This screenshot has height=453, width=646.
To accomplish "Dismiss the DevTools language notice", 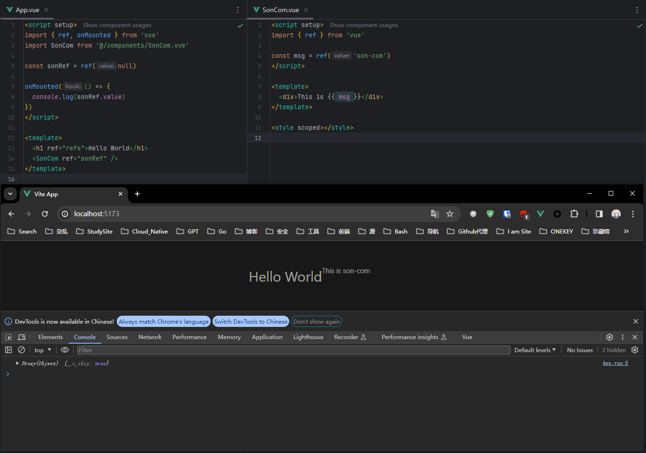I will pyautogui.click(x=636, y=321).
